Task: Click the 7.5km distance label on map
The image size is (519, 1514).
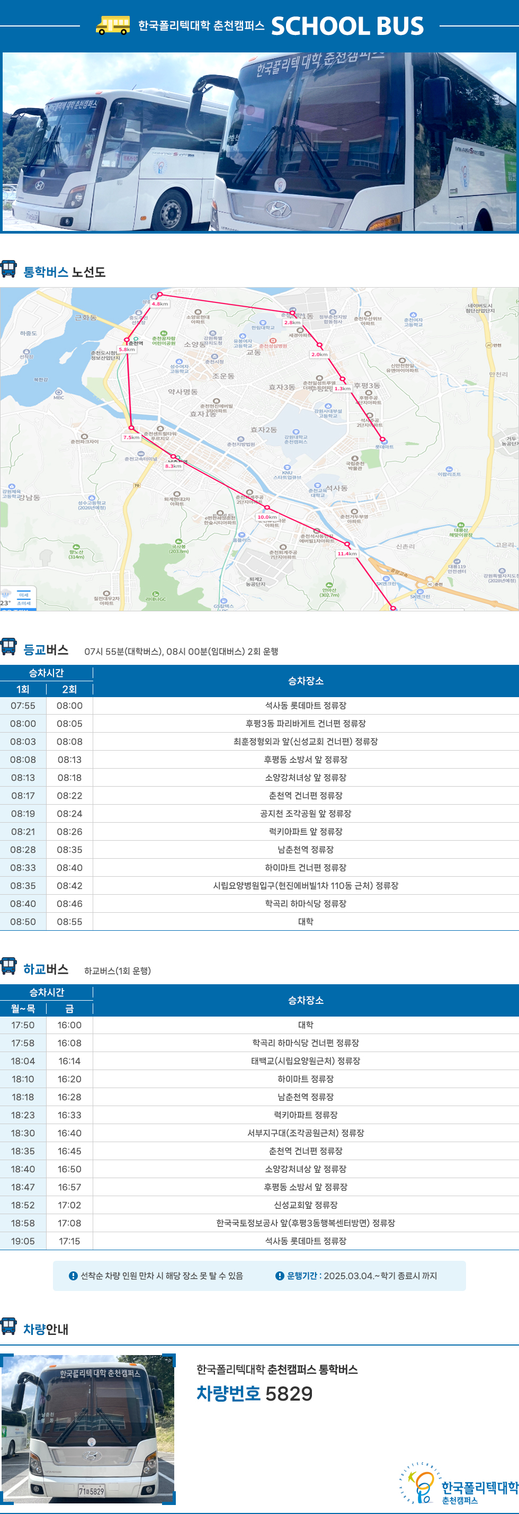Action: (x=131, y=437)
